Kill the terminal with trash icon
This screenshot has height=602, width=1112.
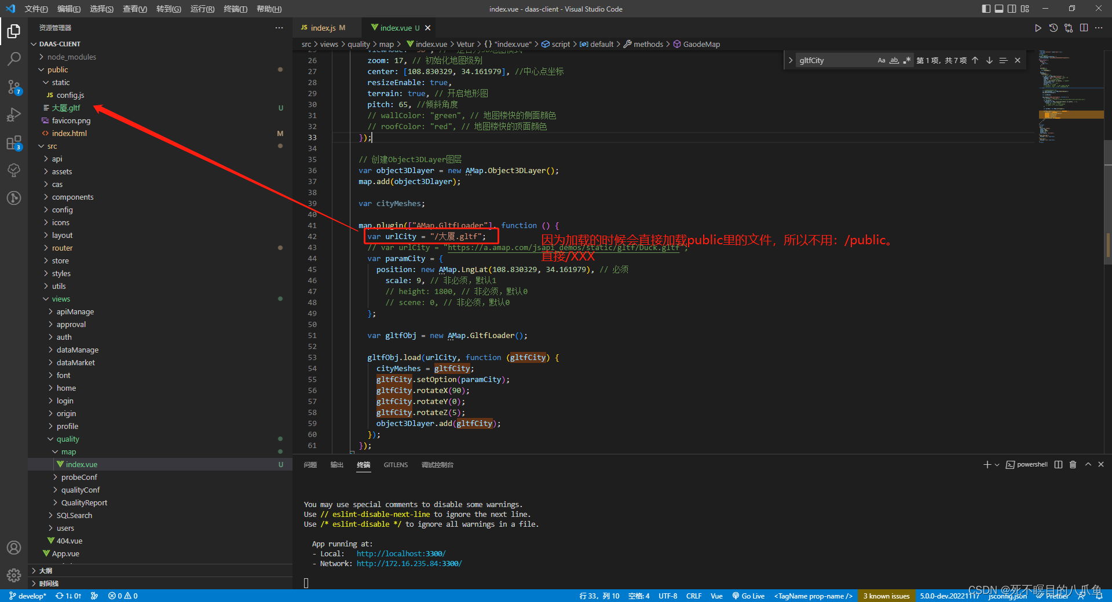pyautogui.click(x=1073, y=464)
